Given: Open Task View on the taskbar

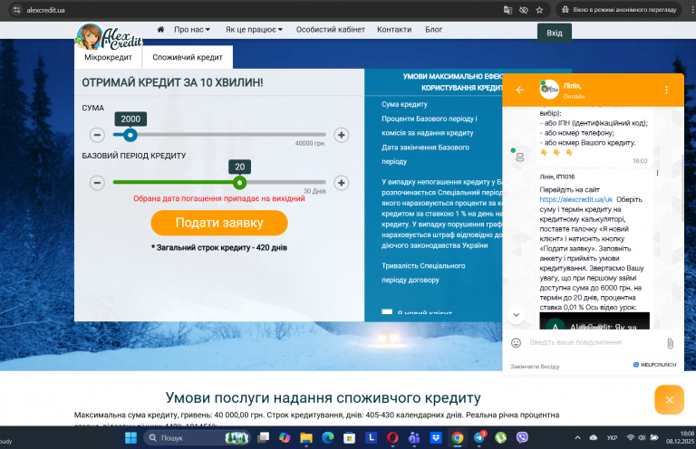Looking at the screenshot, I should coord(263,438).
